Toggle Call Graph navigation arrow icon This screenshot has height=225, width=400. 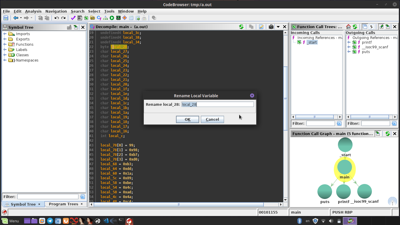[x=378, y=134]
